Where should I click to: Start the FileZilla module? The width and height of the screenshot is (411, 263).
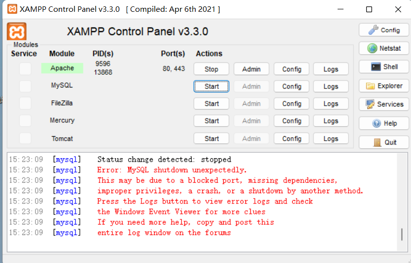coord(211,104)
